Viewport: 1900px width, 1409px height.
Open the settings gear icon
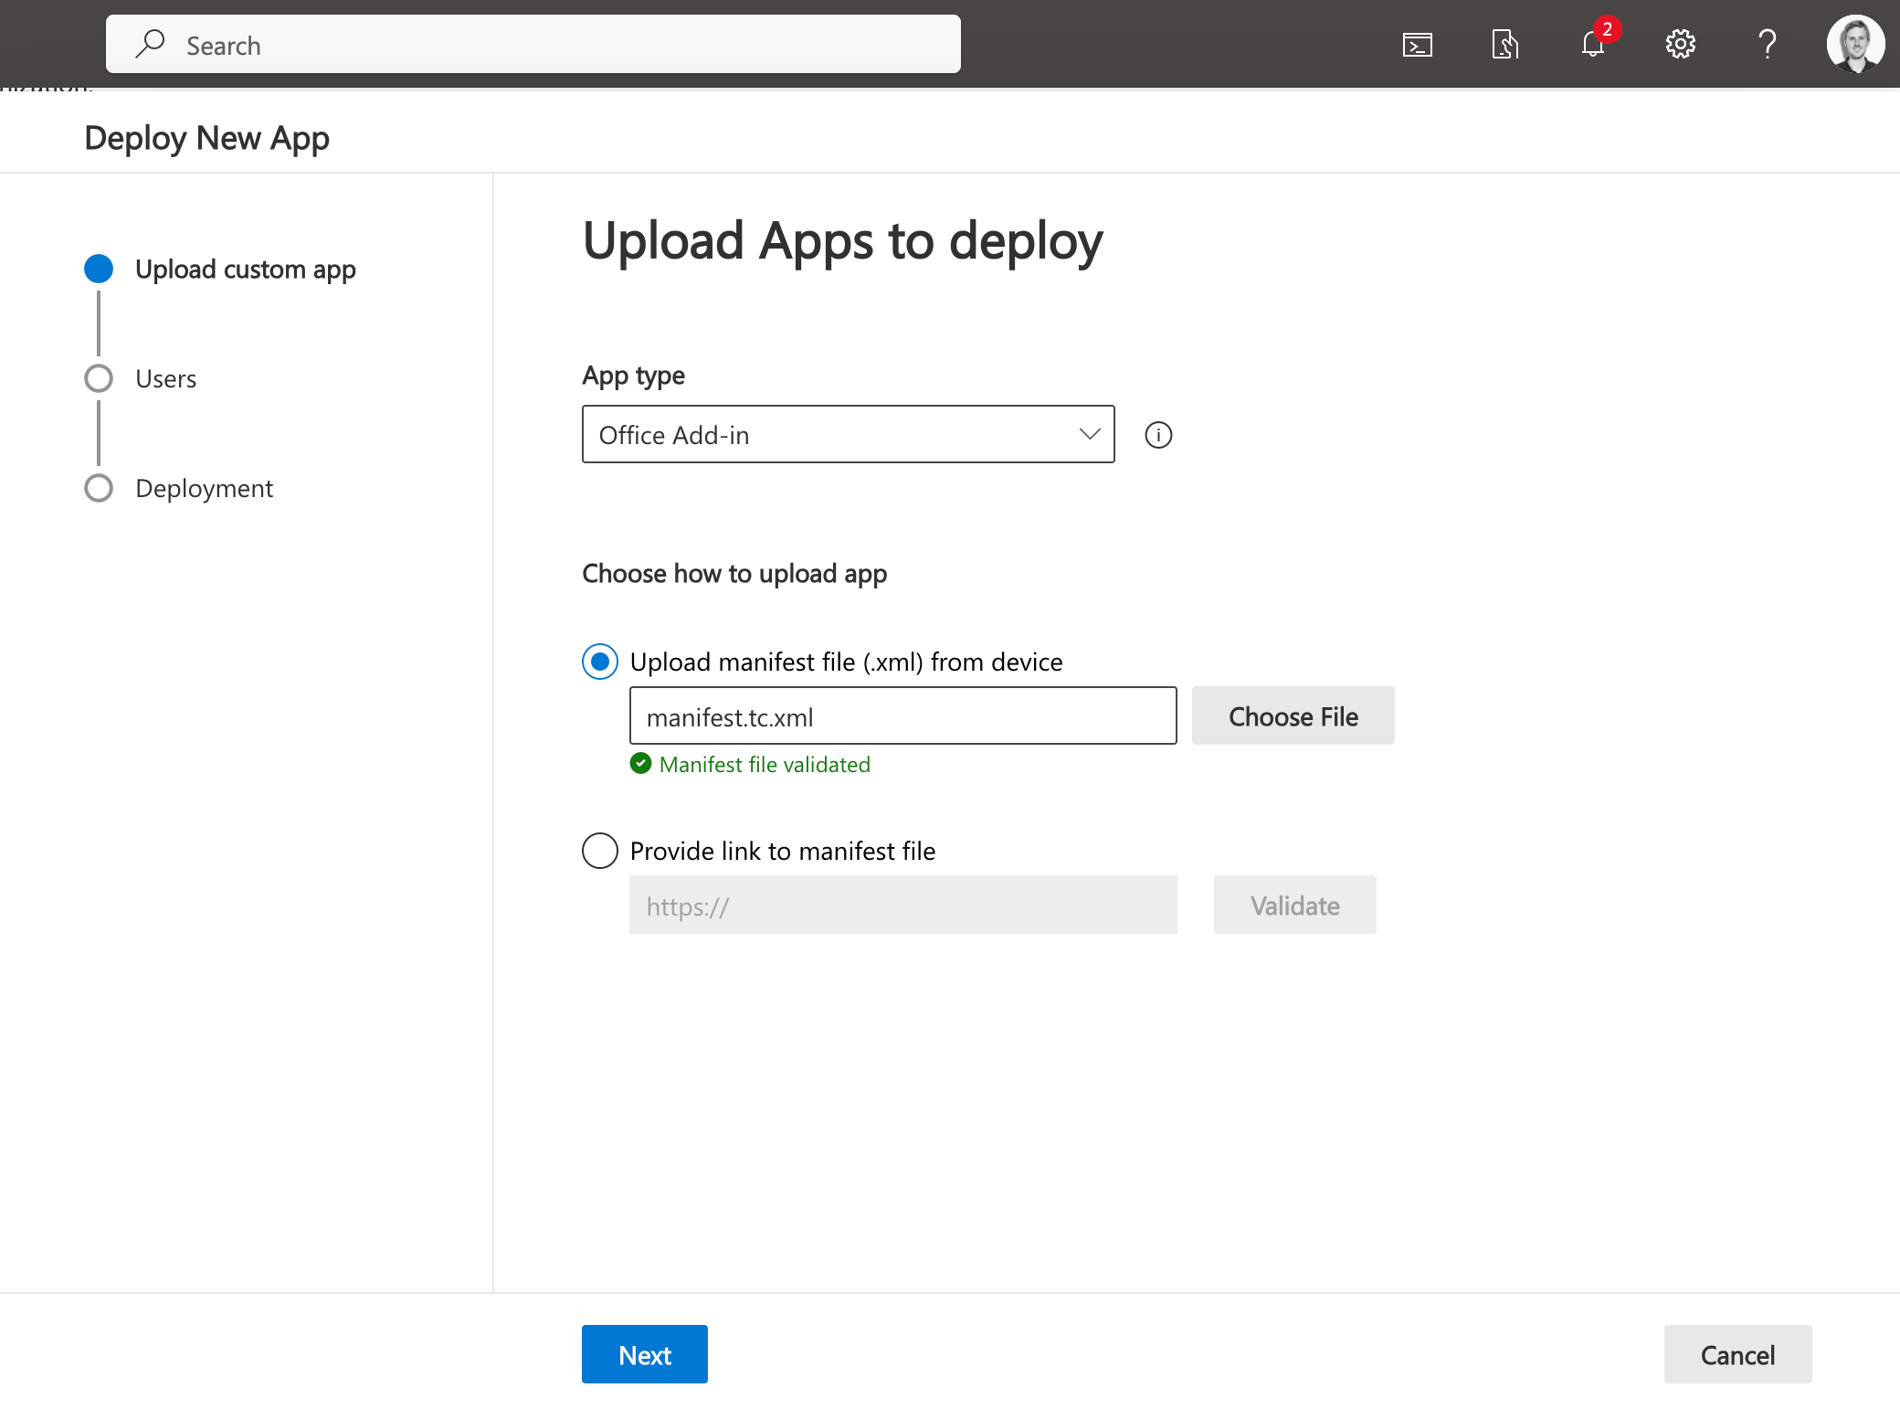click(x=1680, y=44)
